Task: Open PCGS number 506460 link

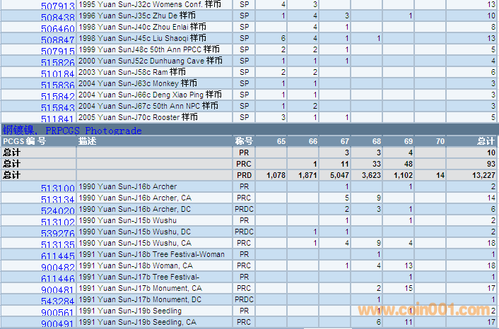Action: [57, 29]
